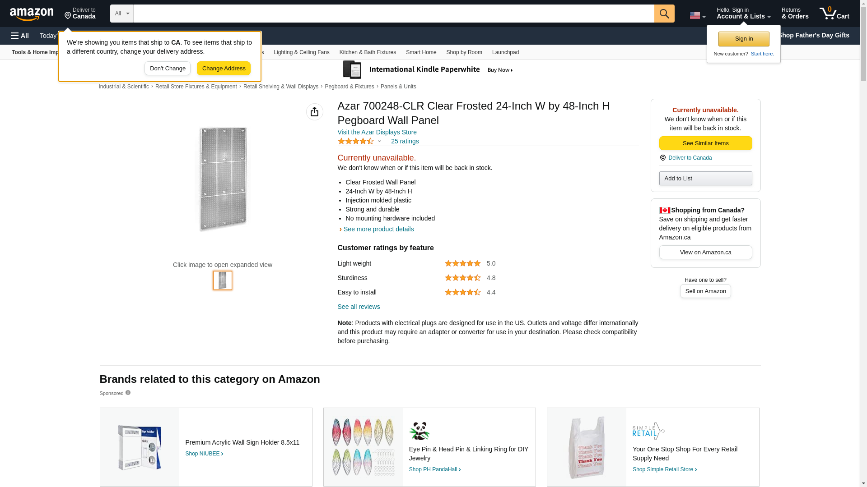The height and width of the screenshot is (487, 867).
Task: Expand See more product details
Action: (378, 229)
